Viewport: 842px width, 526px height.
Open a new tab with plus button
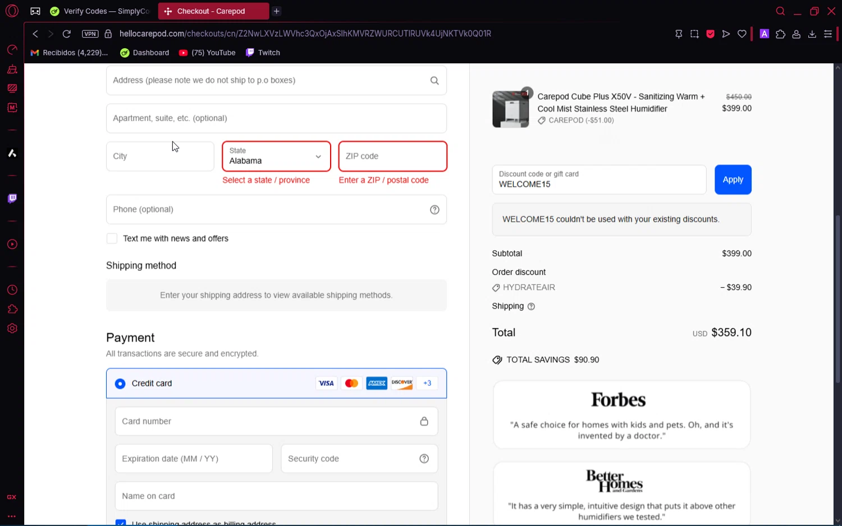(277, 11)
